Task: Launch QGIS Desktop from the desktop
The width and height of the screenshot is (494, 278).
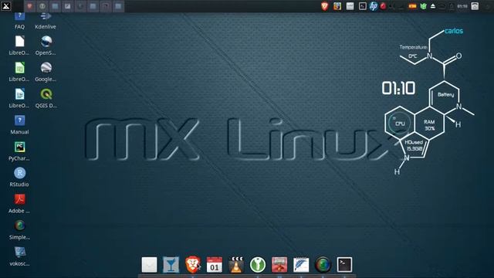Action: pos(46,99)
